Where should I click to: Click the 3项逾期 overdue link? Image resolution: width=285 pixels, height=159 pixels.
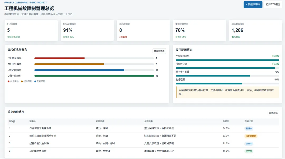[x=123, y=37]
